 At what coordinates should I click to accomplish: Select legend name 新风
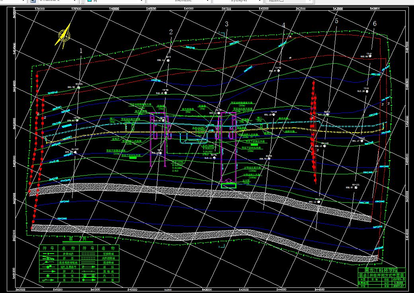[x=68, y=272]
